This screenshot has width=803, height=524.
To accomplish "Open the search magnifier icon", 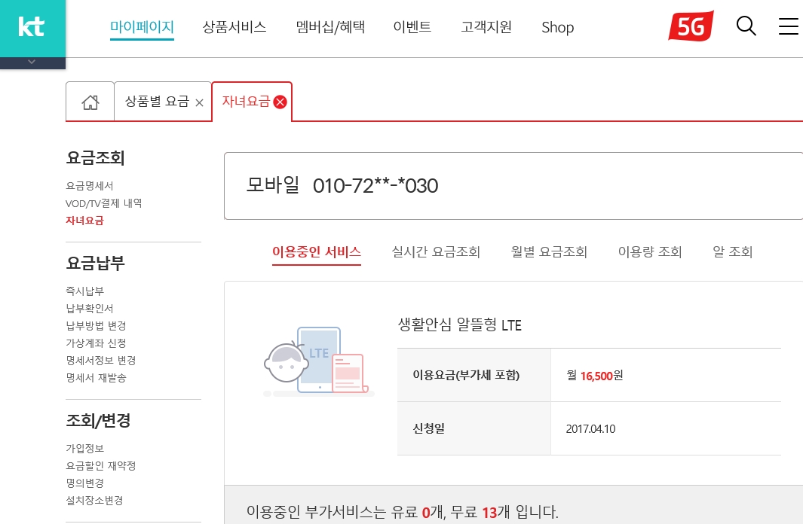I will pos(746,26).
